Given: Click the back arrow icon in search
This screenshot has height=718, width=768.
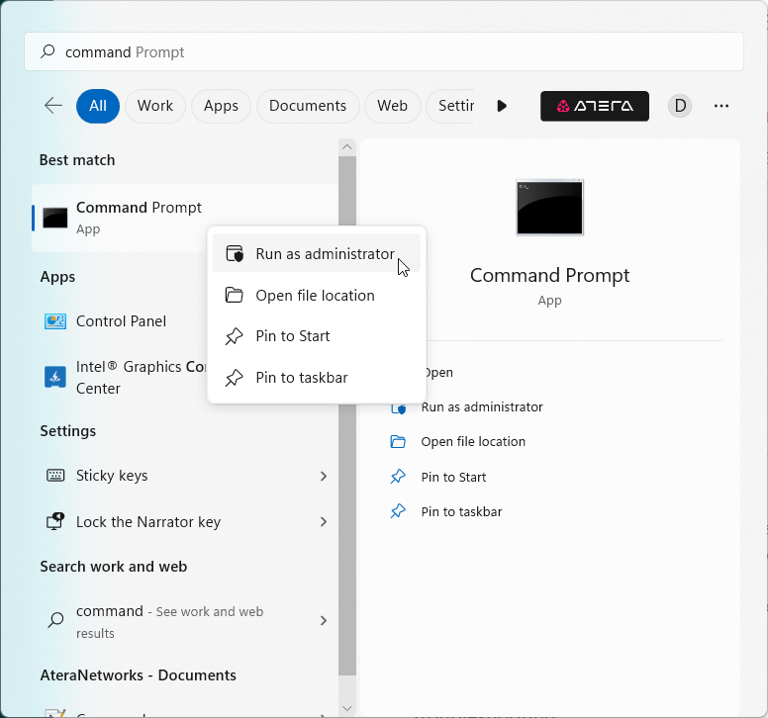Looking at the screenshot, I should (53, 106).
